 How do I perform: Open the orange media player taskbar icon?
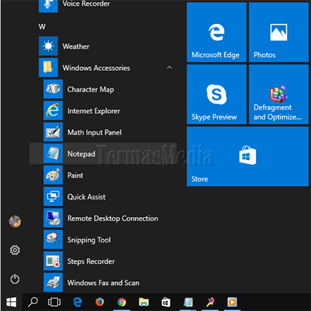coord(232,302)
